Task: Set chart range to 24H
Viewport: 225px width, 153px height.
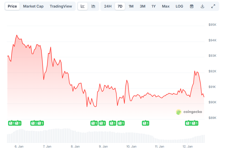Action: point(108,6)
